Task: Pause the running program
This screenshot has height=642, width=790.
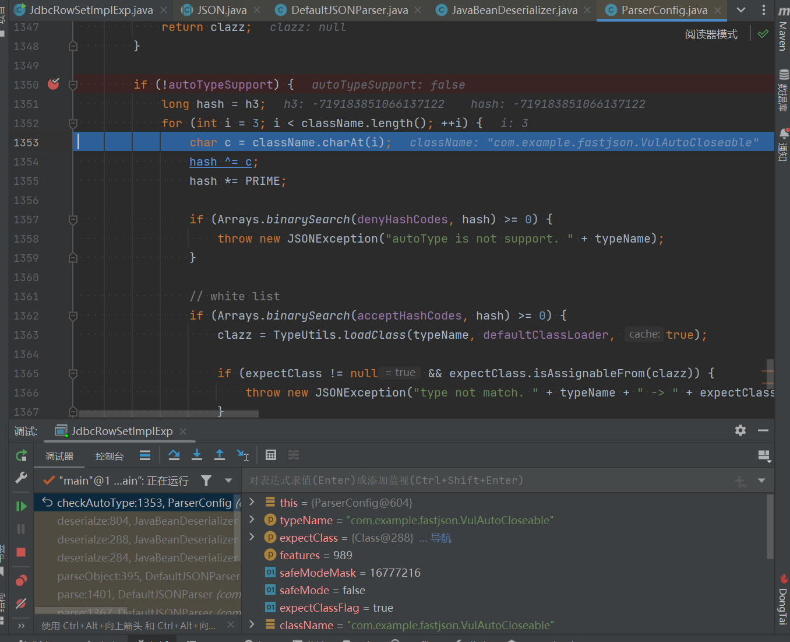Action: [x=21, y=529]
